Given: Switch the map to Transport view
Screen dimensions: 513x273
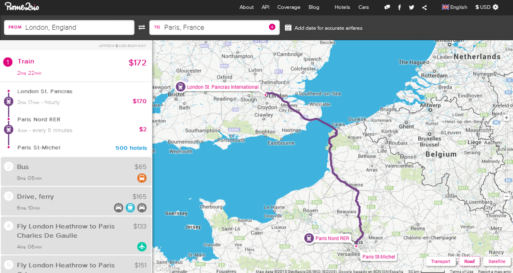Looking at the screenshot, I should [x=440, y=261].
